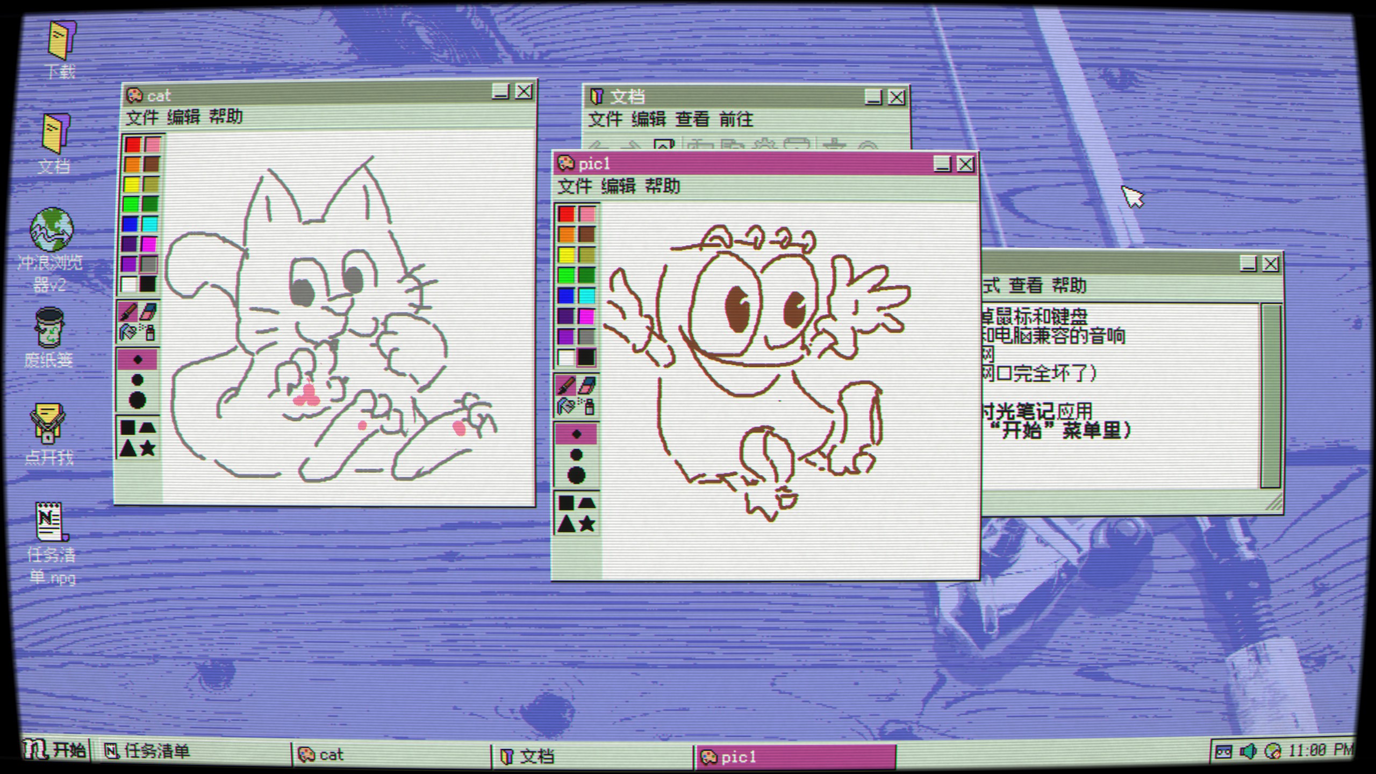
Task: Select the eraser tool in cat window
Action: pyautogui.click(x=148, y=311)
